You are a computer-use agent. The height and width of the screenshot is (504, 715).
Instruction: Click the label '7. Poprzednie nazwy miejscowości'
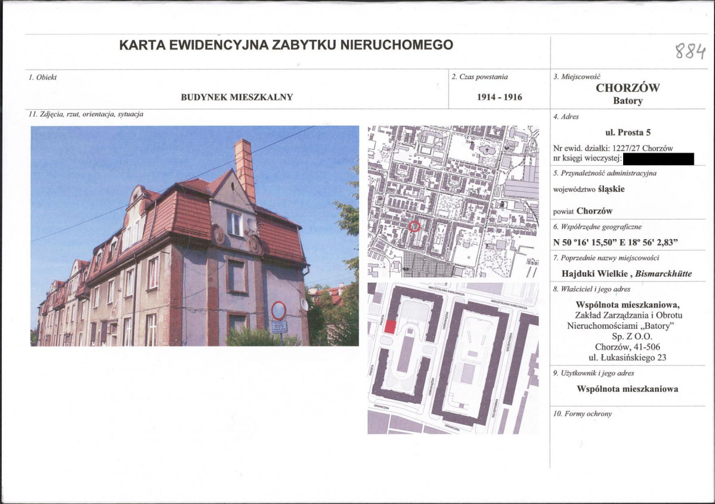606,258
